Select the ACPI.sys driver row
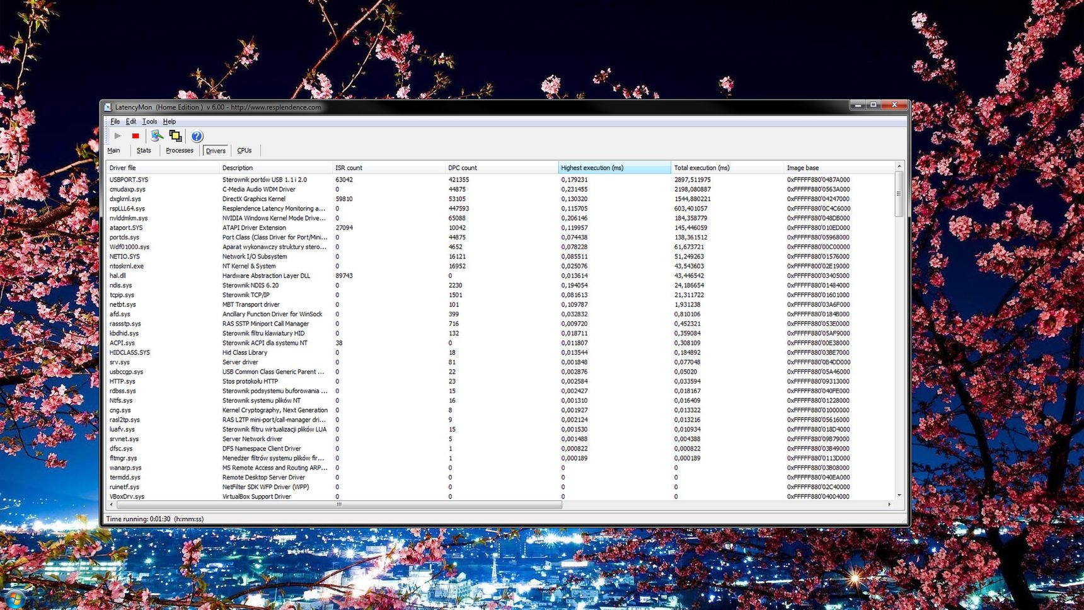The image size is (1084, 610). 500,343
